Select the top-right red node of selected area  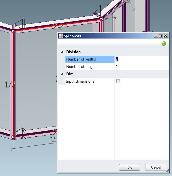coord(101,20)
